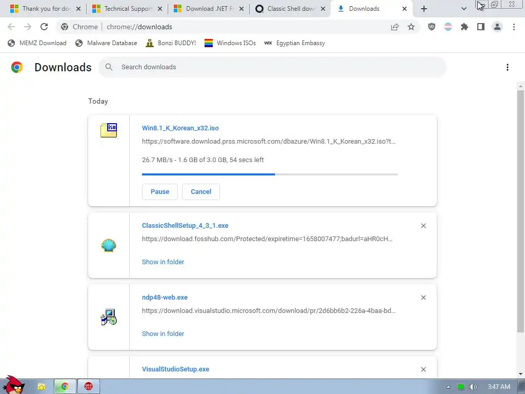Viewport: 525px width, 394px height.
Task: Click the magnifier icon in Search downloads
Action: [x=109, y=67]
